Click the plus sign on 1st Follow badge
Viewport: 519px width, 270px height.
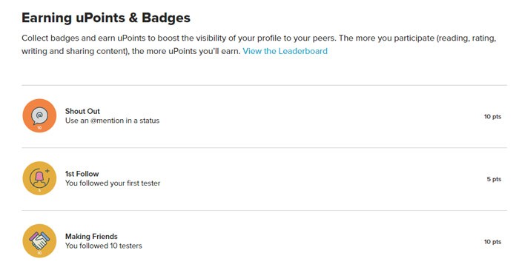point(47,171)
